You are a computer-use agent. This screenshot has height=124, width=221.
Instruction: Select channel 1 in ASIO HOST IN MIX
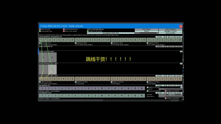coord(43,57)
